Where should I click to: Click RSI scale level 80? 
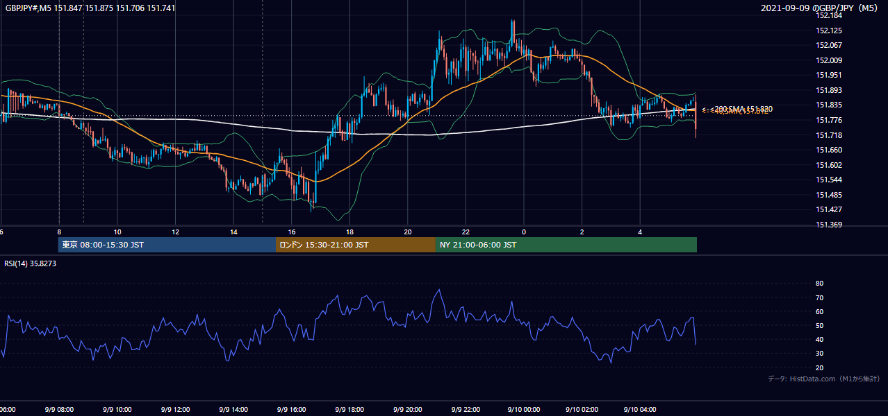point(819,284)
